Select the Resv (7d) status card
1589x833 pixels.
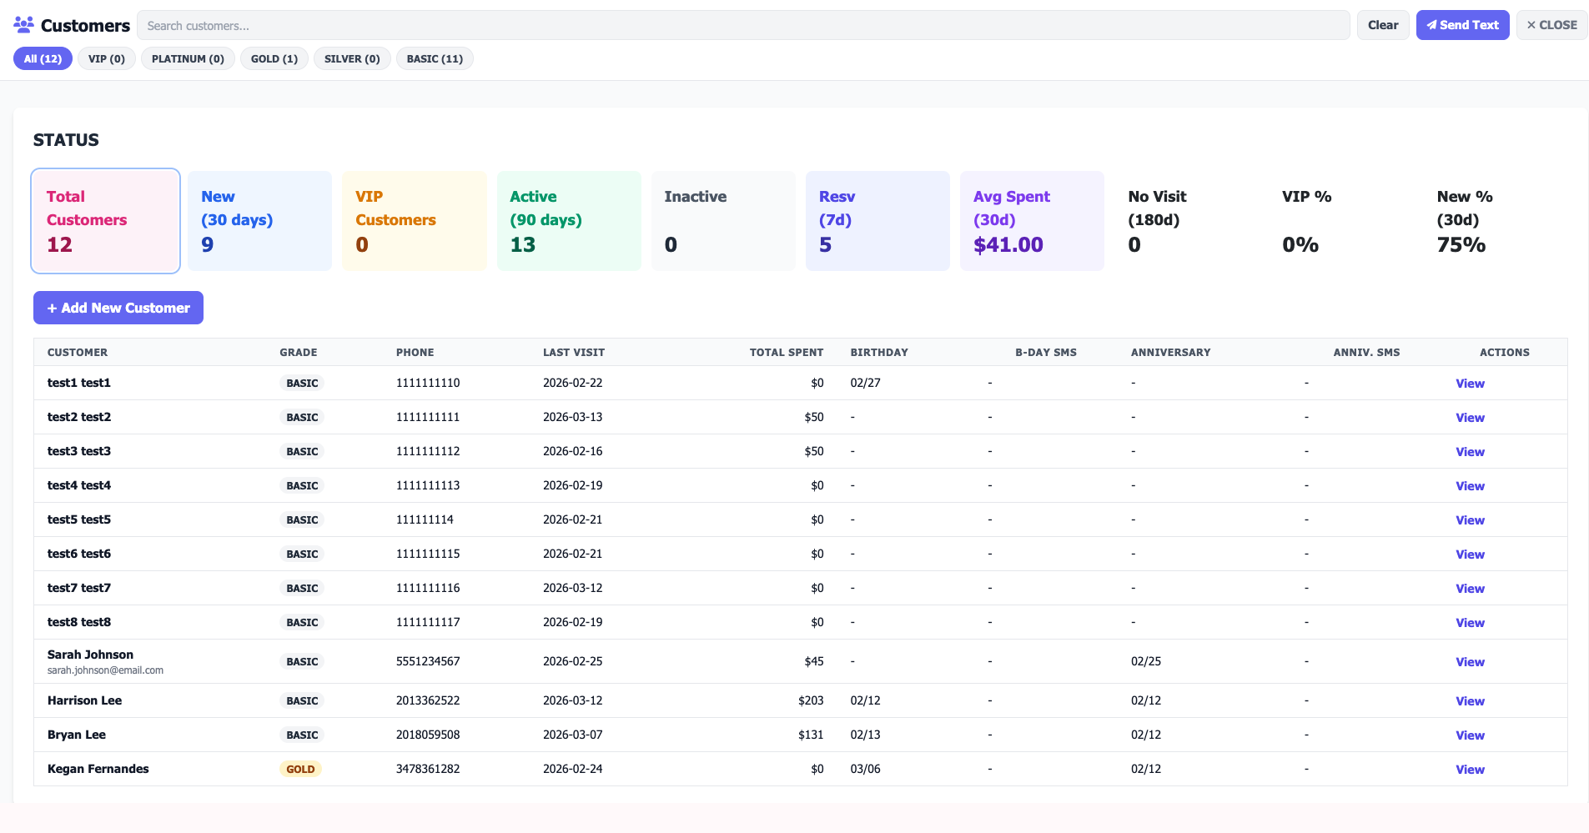tap(877, 220)
